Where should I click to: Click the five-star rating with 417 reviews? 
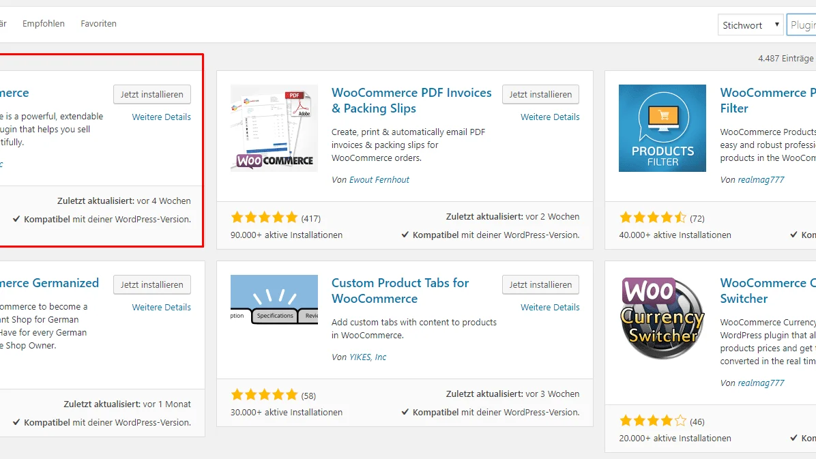(264, 218)
